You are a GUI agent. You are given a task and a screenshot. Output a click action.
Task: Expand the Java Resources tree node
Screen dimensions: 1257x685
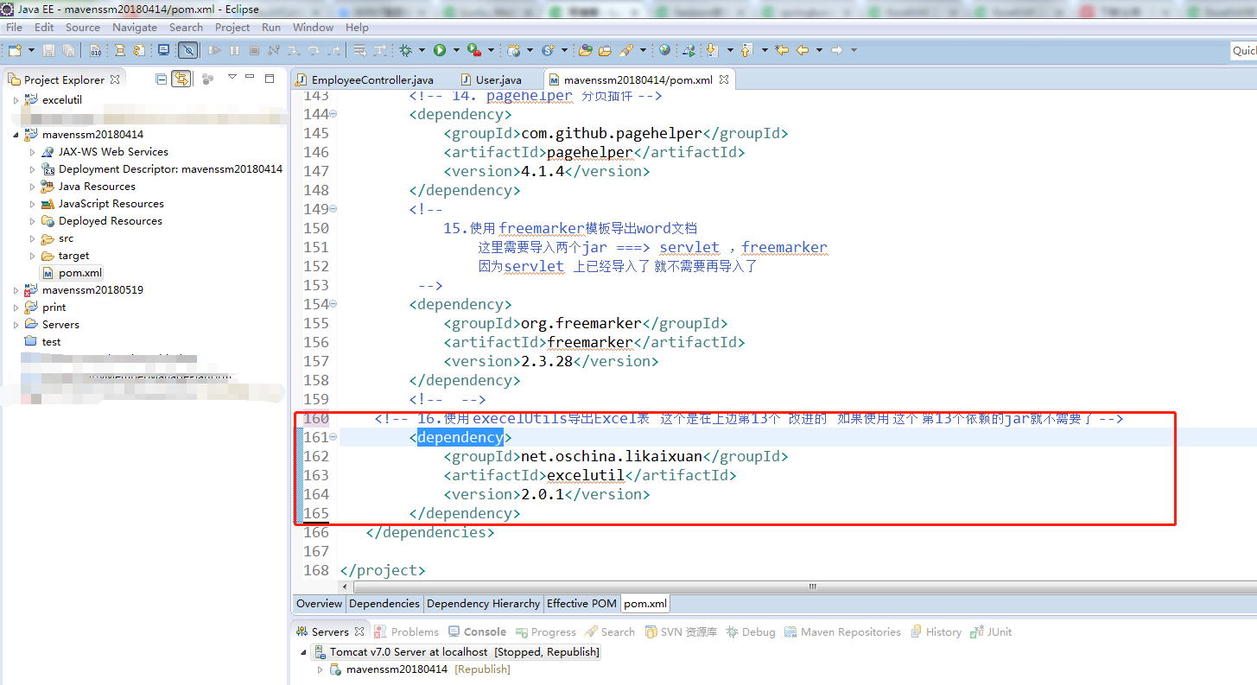coord(33,187)
